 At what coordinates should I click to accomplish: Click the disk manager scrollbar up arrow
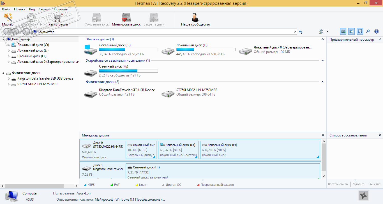324,142
